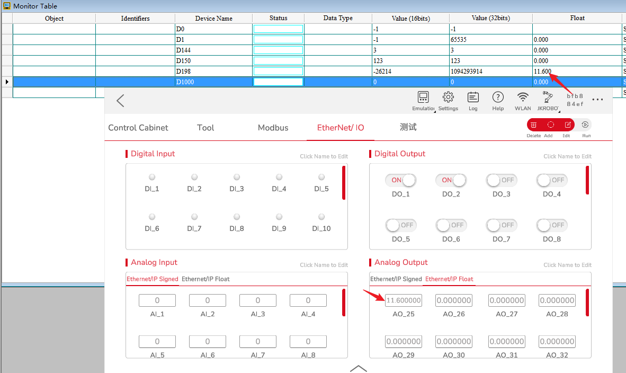Open the Control Cabinet tab
This screenshot has width=626, height=373.
(138, 128)
